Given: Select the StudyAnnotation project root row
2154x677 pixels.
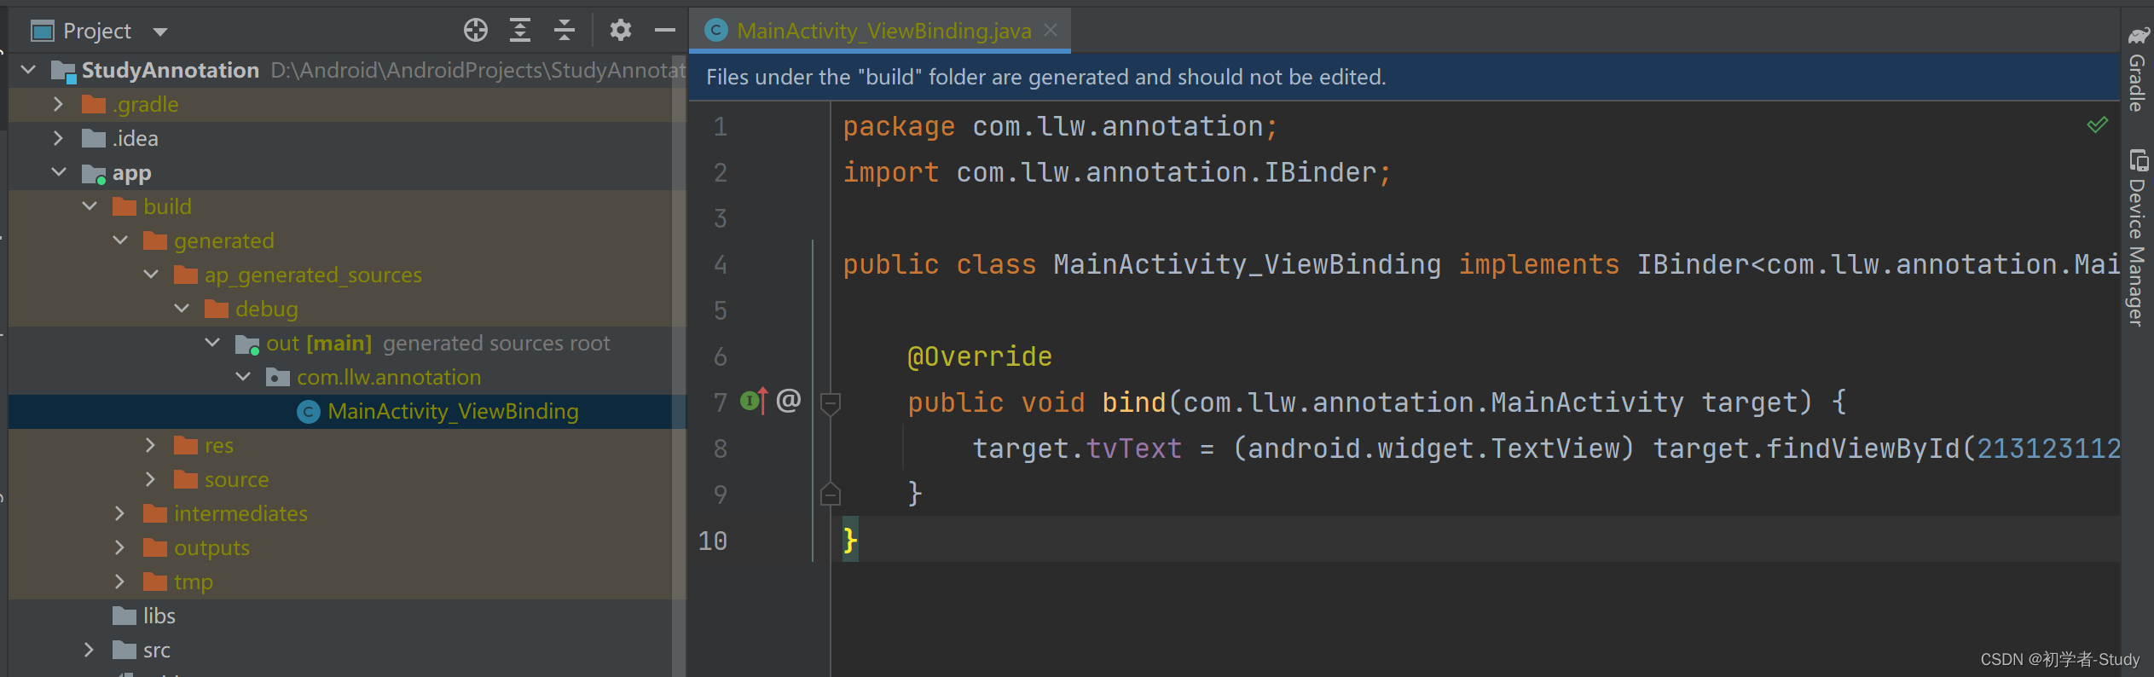Looking at the screenshot, I should (348, 70).
